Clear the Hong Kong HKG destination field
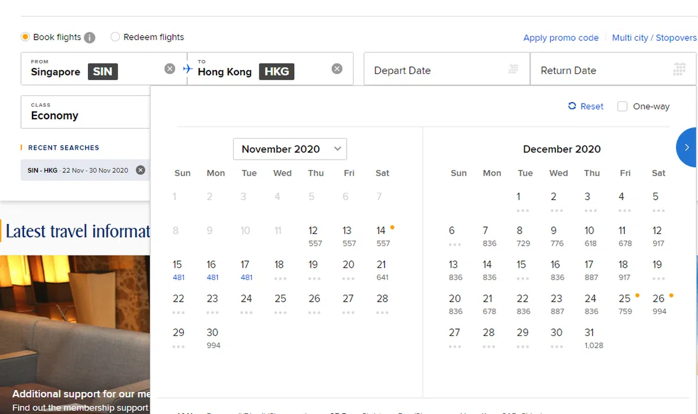The height and width of the screenshot is (414, 698). tap(337, 69)
